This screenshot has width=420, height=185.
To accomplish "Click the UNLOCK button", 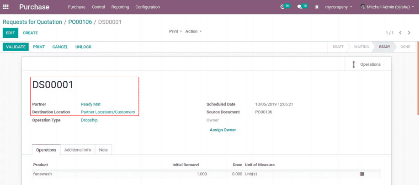I will [x=83, y=47].
